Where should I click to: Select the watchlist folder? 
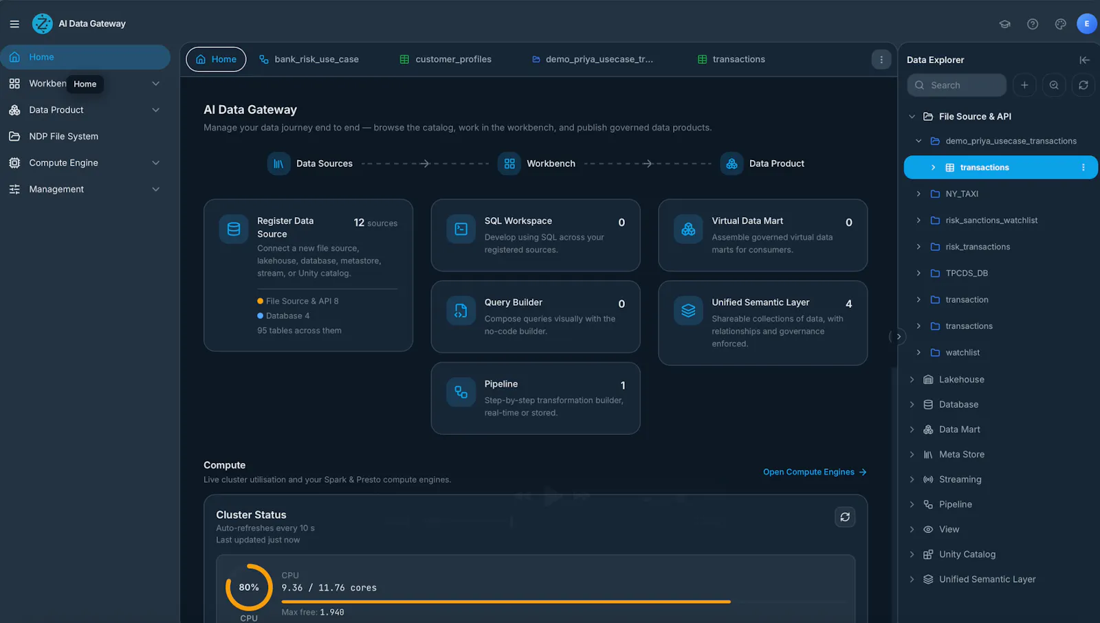coord(962,353)
